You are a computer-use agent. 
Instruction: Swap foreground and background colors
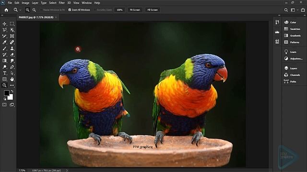(x=12, y=91)
